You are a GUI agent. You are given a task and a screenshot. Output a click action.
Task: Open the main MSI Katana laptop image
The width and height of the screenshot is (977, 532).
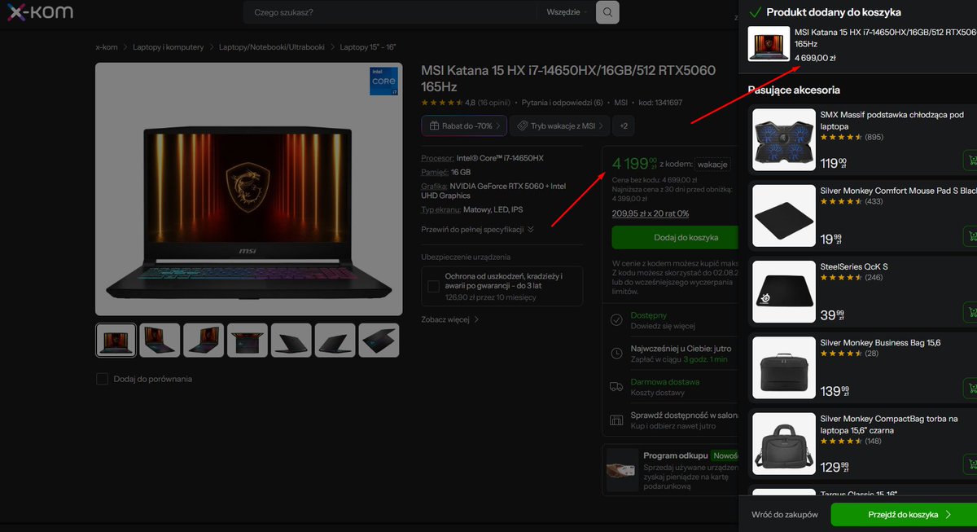click(248, 189)
